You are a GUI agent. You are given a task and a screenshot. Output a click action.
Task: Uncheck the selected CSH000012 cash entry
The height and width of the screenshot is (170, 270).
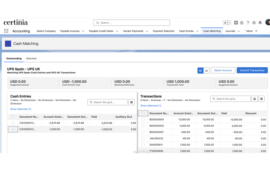13,129
